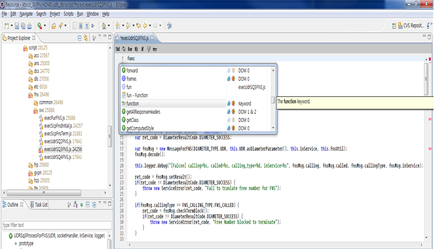Insert 'for' snippet from editor toolbar
Image resolution: width=434 pixels, height=249 pixels.
coord(130,49)
